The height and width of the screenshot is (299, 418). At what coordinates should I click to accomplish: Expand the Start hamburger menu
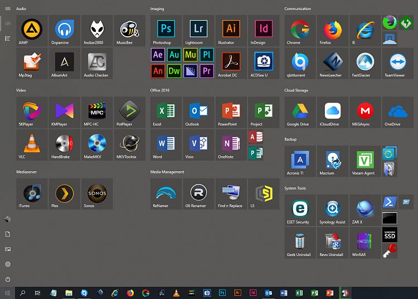8,8
